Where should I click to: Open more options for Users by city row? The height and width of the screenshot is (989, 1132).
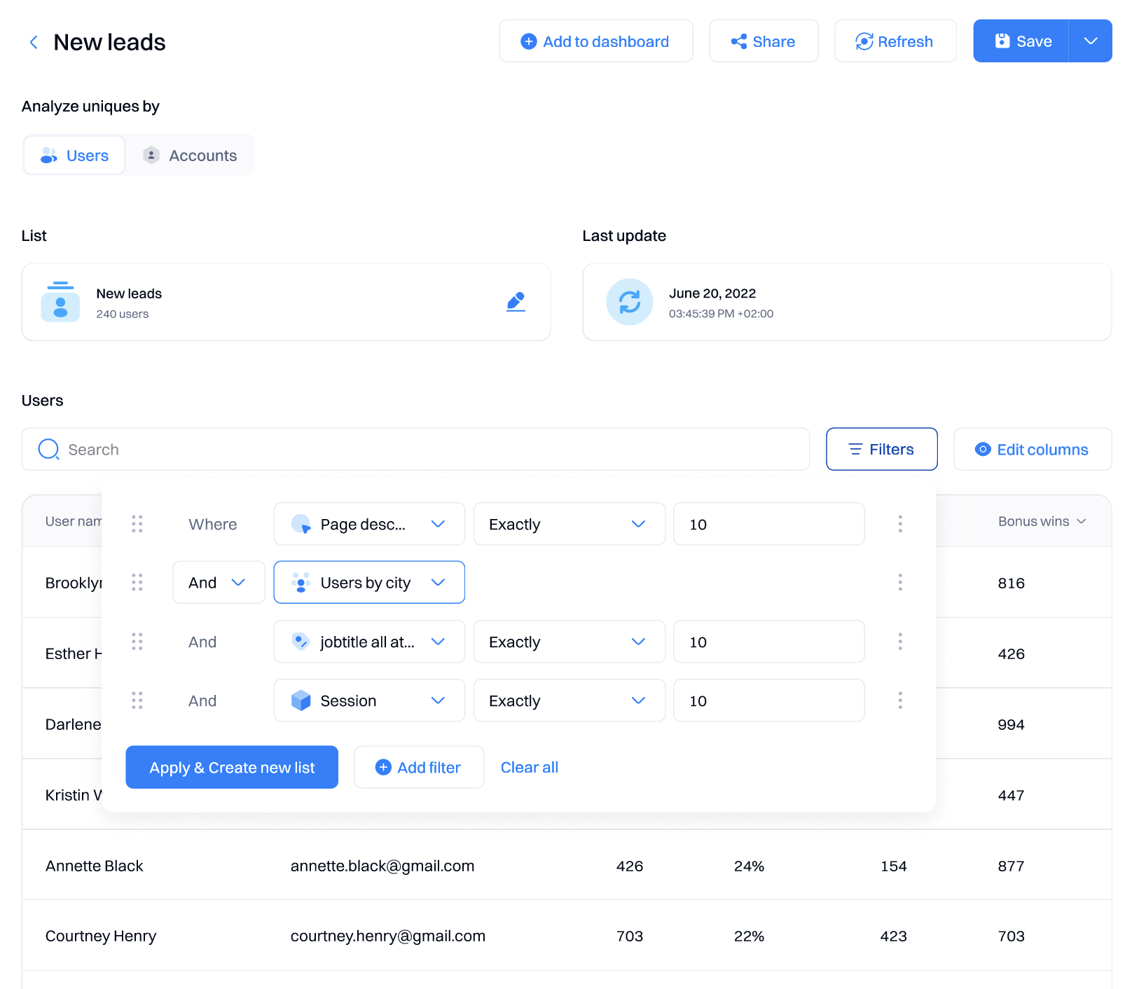click(900, 582)
